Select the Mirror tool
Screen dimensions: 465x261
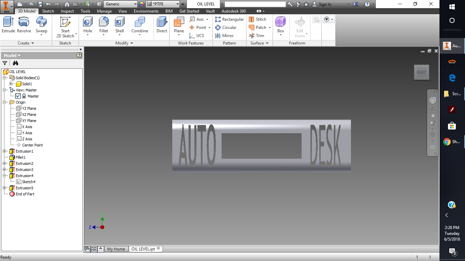point(224,36)
